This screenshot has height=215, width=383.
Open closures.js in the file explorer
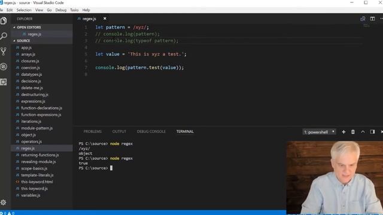point(30,61)
